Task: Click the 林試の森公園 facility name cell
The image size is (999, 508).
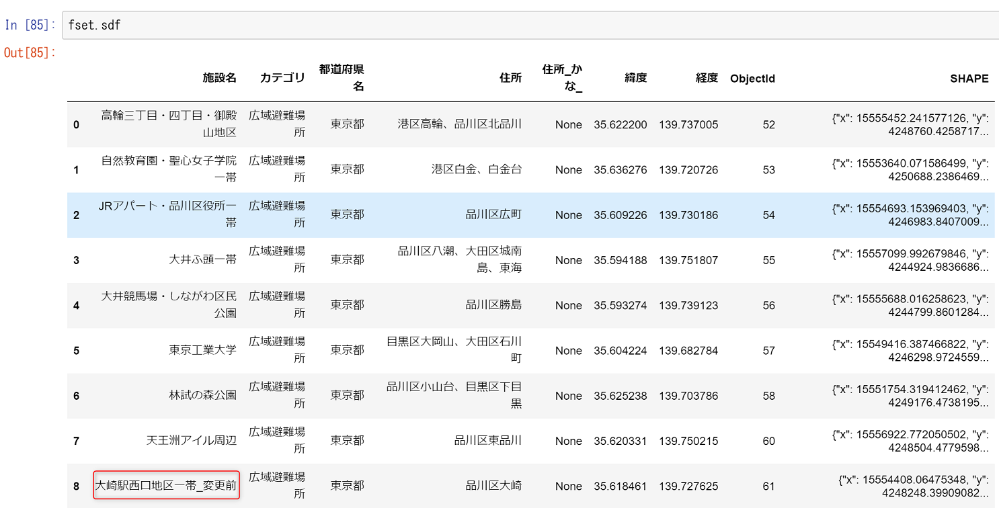Action: (x=202, y=395)
